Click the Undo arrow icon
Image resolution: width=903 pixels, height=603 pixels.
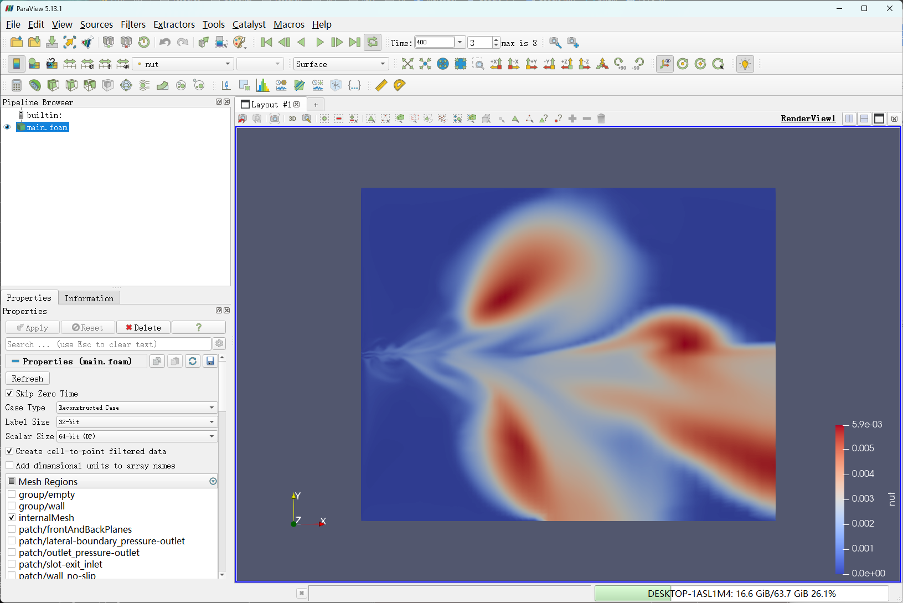click(165, 43)
